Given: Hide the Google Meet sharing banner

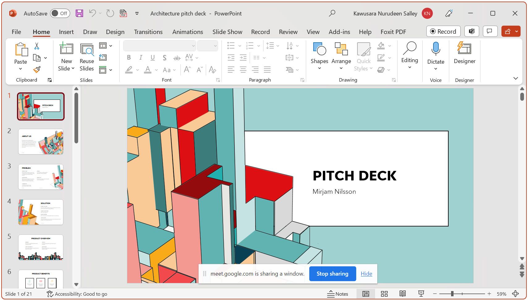Looking at the screenshot, I should click(366, 274).
